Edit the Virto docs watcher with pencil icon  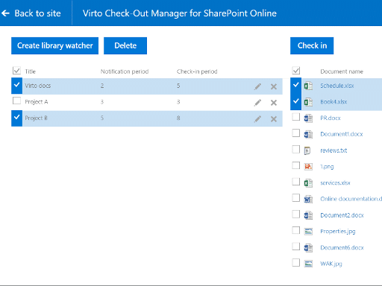(257, 86)
